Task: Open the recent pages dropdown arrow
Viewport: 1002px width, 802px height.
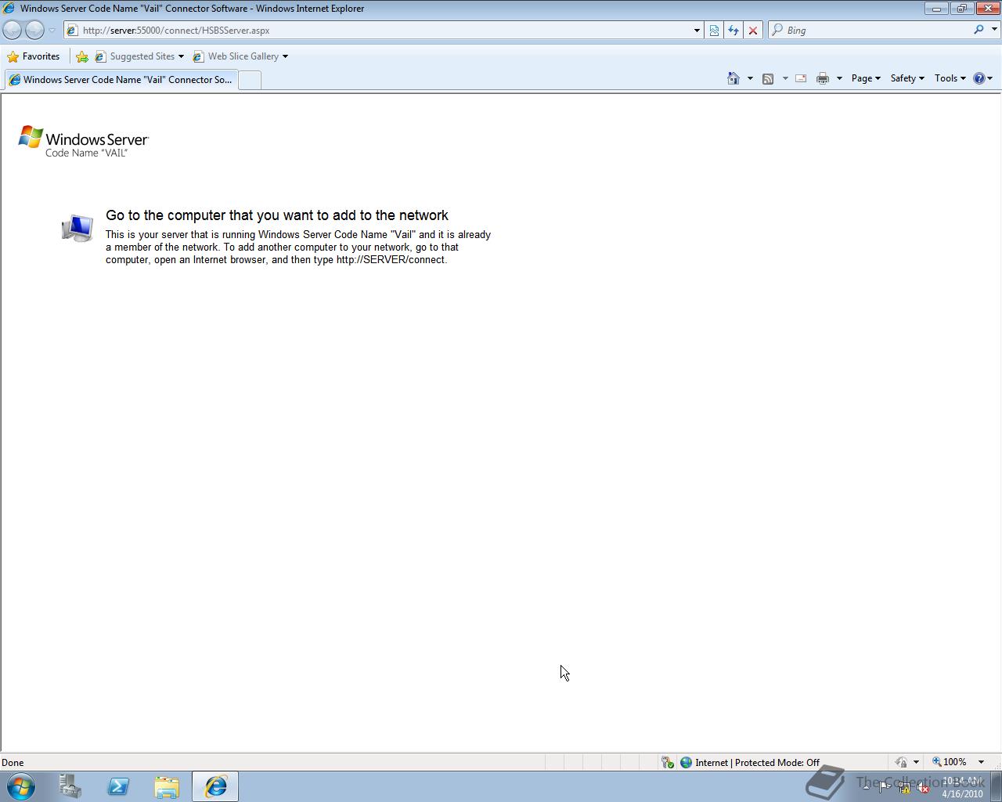Action: [x=52, y=31]
